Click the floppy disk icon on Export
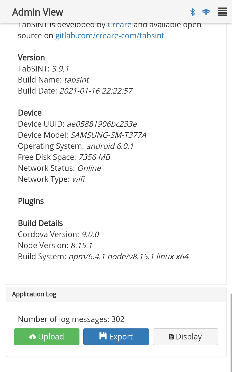Image resolution: width=232 pixels, height=372 pixels. coord(103,336)
